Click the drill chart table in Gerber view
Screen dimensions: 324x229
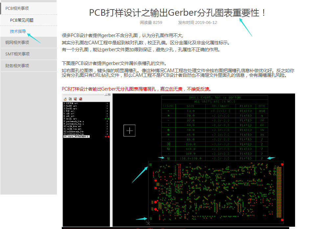[215, 128]
